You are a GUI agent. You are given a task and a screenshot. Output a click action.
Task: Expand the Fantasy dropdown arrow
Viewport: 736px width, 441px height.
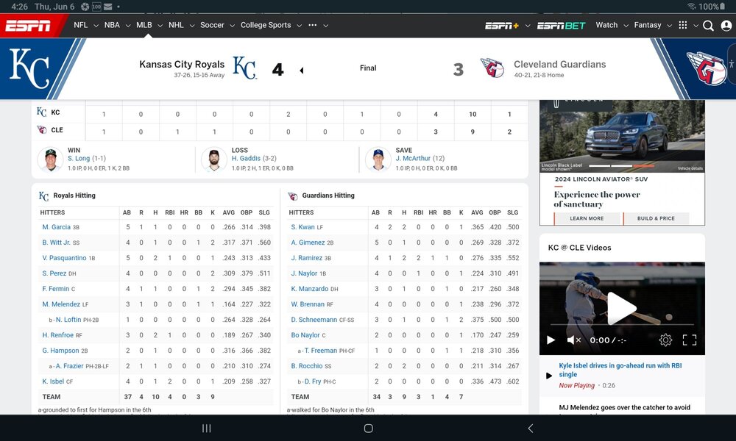[669, 26]
